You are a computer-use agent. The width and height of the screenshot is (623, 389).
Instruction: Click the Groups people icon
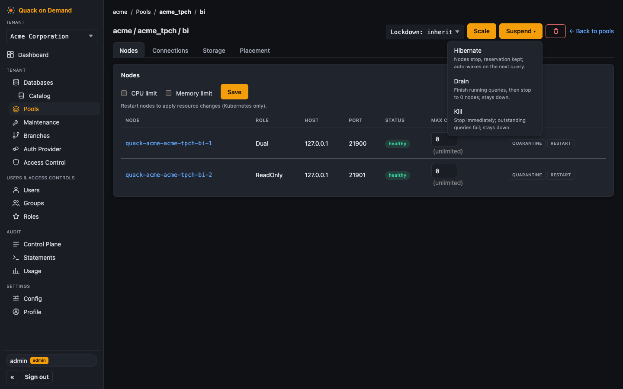(16, 203)
